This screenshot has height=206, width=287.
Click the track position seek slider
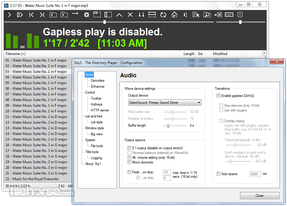[109, 22]
